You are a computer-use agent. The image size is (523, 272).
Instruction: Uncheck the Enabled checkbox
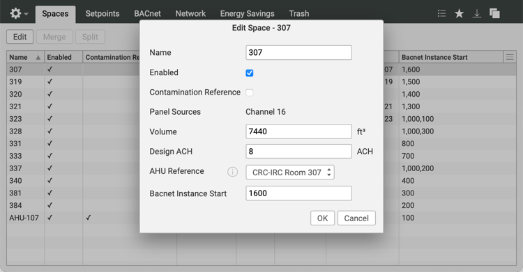250,73
